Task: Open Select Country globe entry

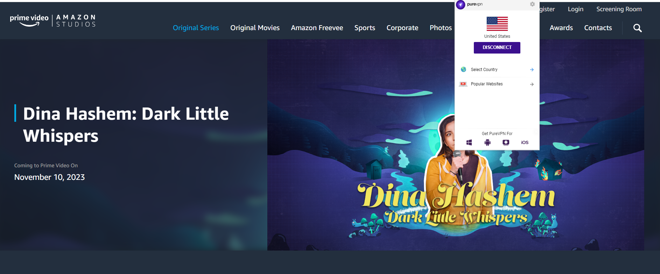Action: (x=497, y=70)
